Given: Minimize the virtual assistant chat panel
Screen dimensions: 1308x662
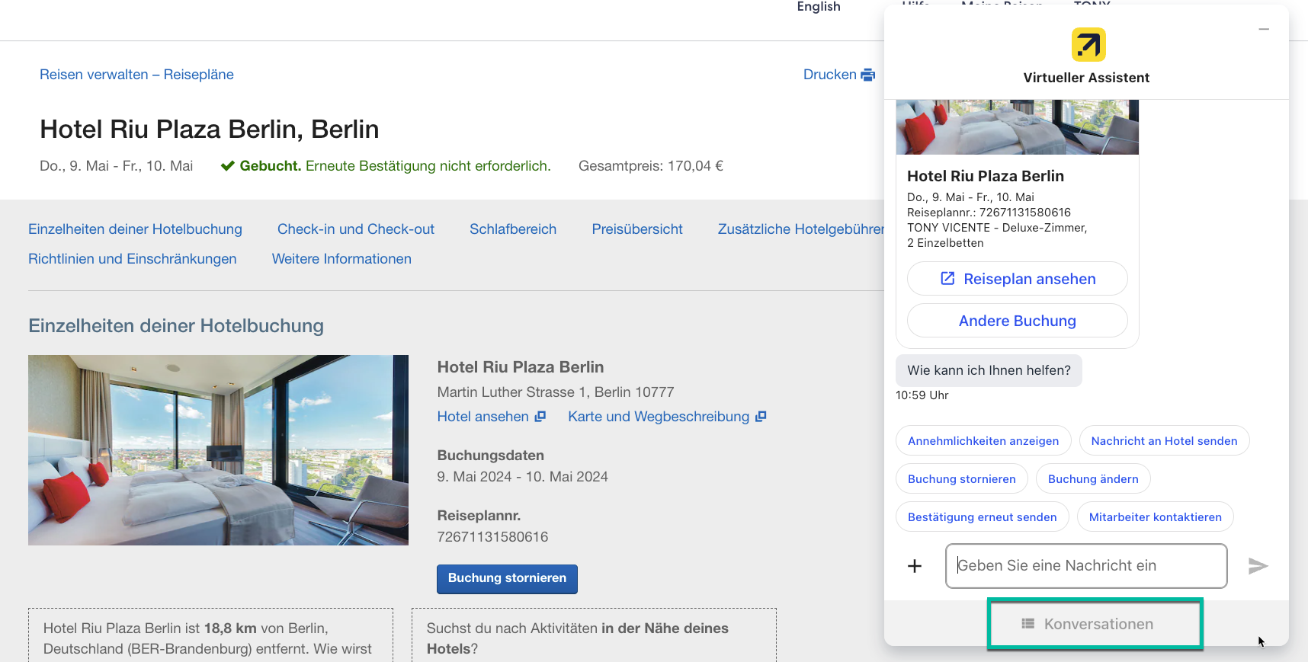Looking at the screenshot, I should pos(1264,29).
